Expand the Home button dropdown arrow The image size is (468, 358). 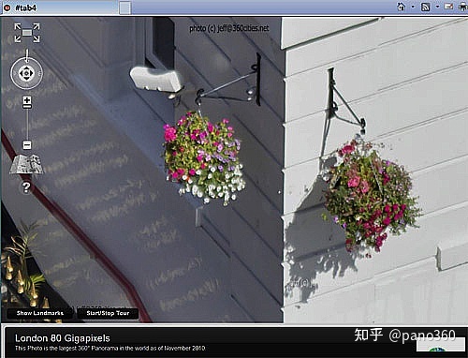[413, 7]
